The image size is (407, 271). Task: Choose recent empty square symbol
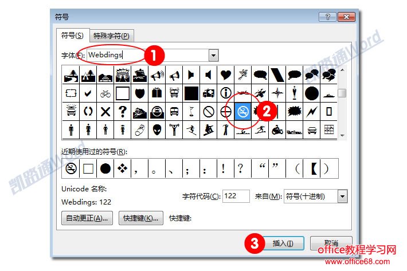[x=88, y=169]
